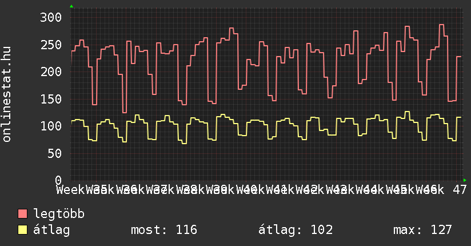Click the green arrow ending the x-axis
Viewport: 471px width, 246px height.
click(465, 180)
